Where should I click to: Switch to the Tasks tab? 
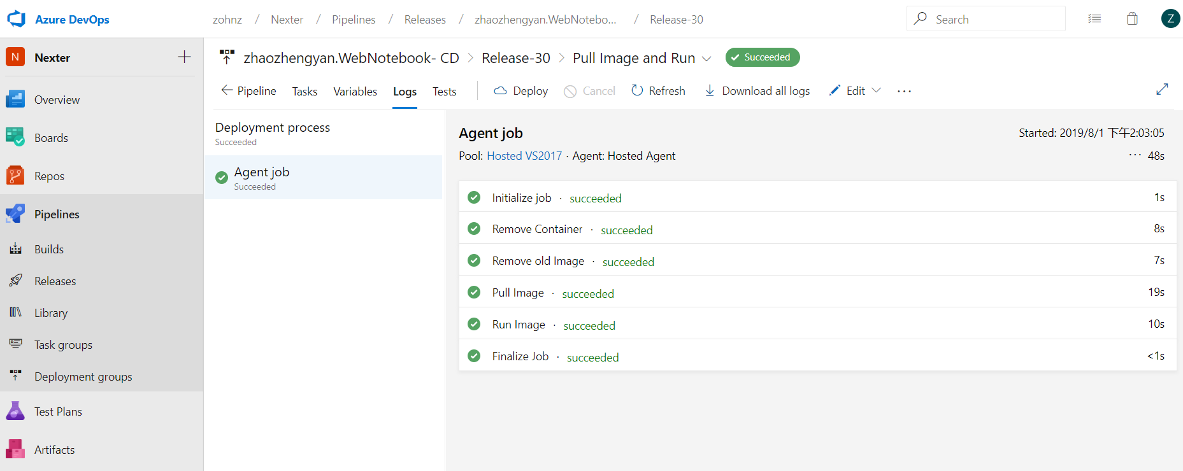pos(305,91)
